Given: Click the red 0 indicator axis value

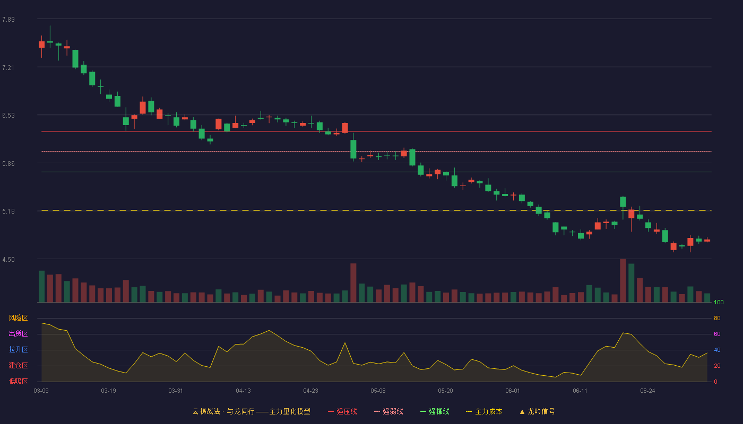Looking at the screenshot, I should 715,382.
